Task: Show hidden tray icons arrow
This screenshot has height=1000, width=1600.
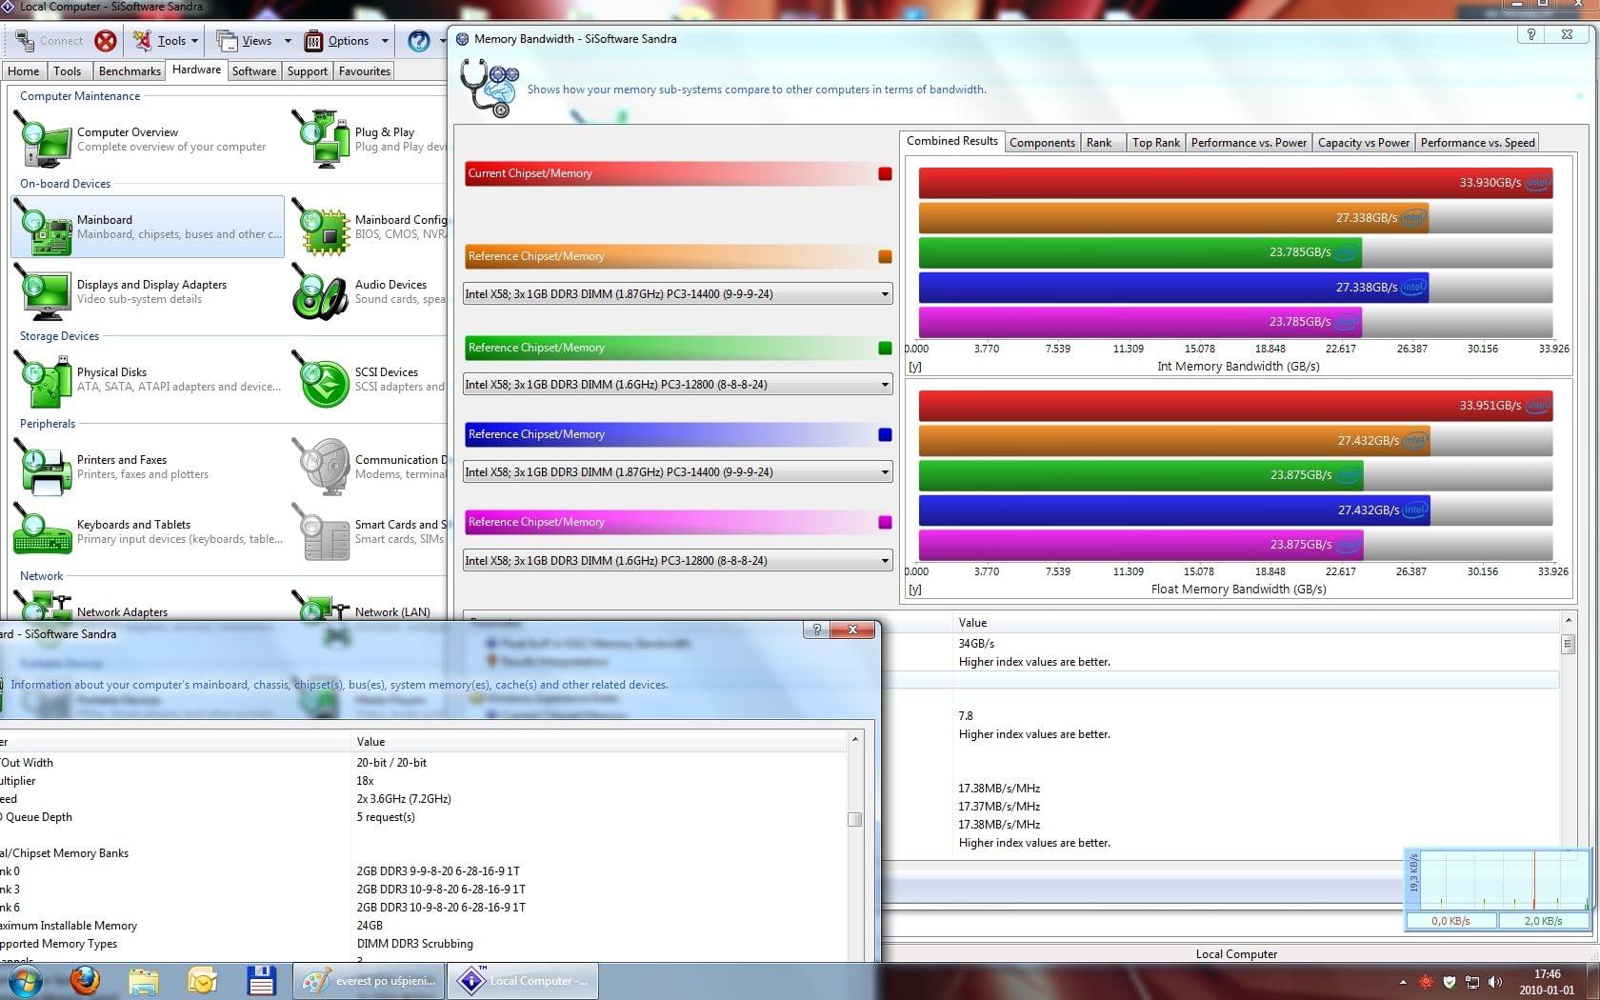Action: (1403, 982)
